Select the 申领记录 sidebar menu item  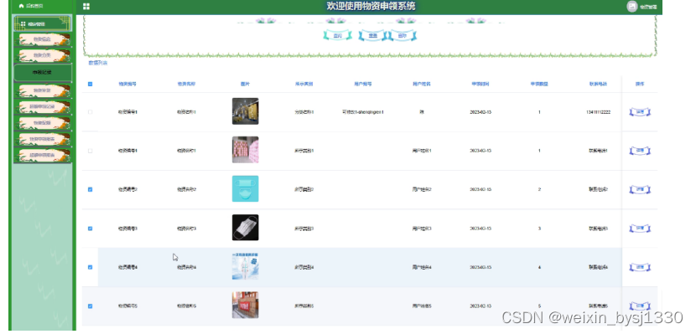(x=43, y=72)
